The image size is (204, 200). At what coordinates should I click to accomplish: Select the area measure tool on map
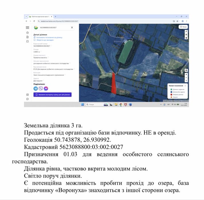(x=186, y=35)
